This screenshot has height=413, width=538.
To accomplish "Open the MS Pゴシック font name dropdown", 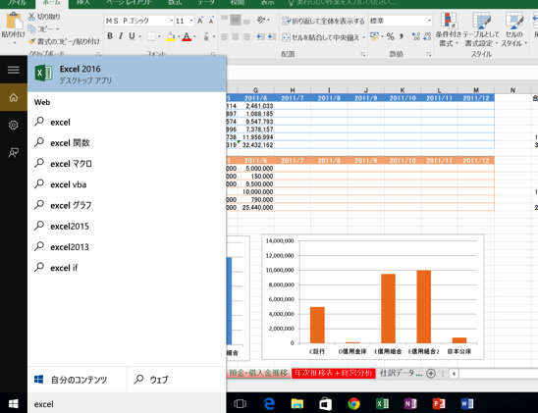I will [x=171, y=21].
